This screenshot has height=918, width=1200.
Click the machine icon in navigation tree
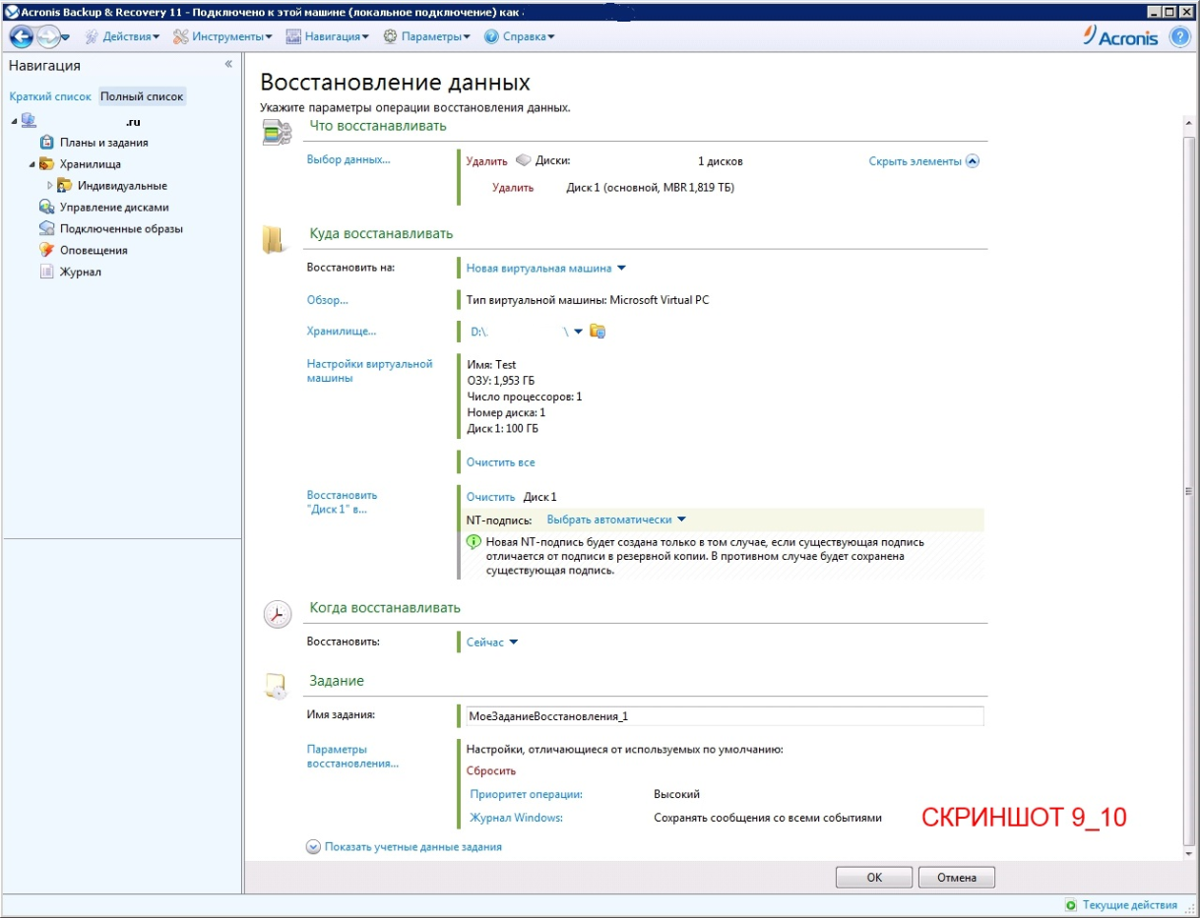pyautogui.click(x=29, y=120)
